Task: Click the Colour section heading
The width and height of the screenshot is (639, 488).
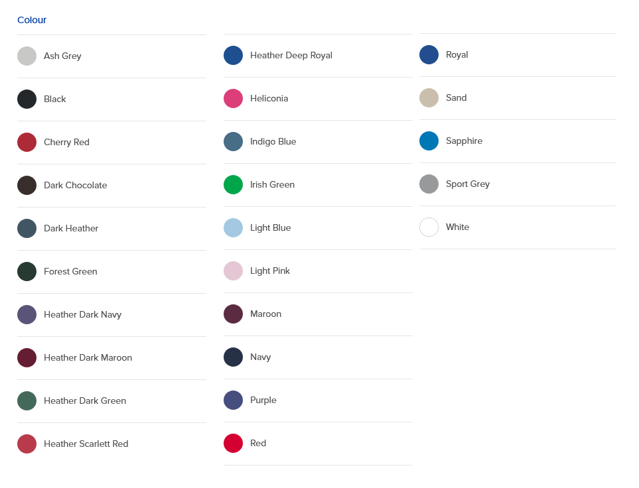Action: tap(32, 20)
